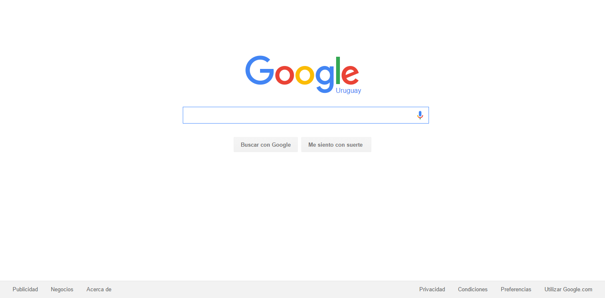Click the Google logo image

pos(302,74)
